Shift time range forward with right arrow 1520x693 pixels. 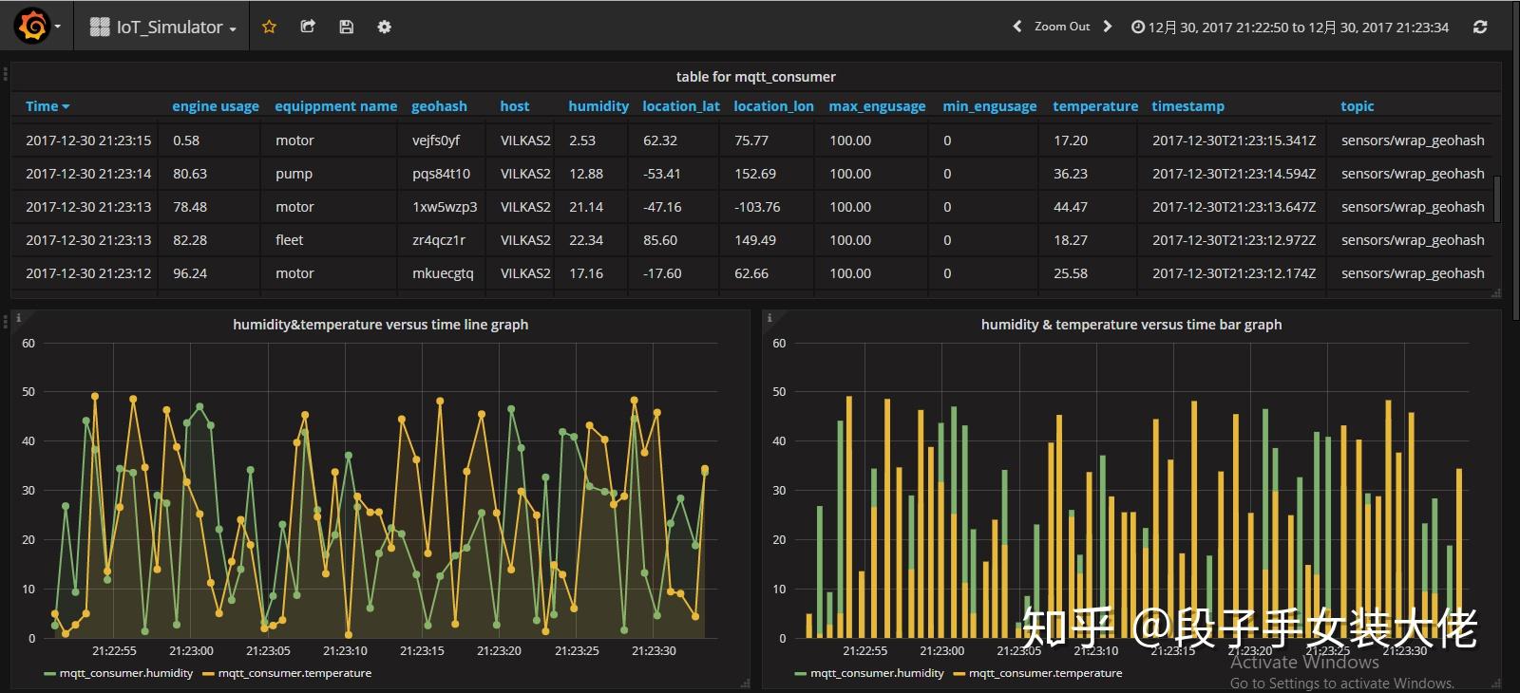click(x=1107, y=27)
